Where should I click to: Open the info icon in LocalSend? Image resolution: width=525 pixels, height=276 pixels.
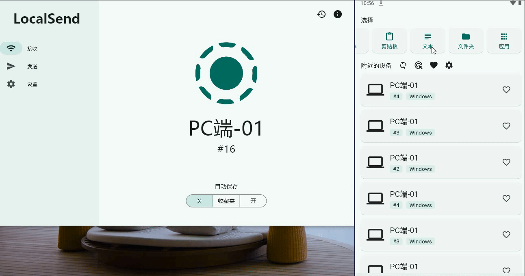click(x=338, y=14)
